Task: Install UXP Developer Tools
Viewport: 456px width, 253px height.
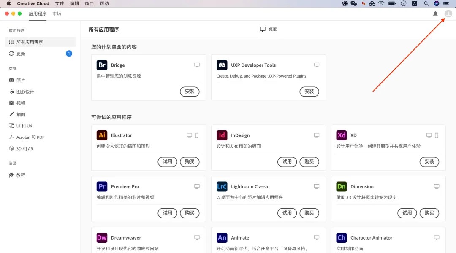Action: tap(309, 92)
